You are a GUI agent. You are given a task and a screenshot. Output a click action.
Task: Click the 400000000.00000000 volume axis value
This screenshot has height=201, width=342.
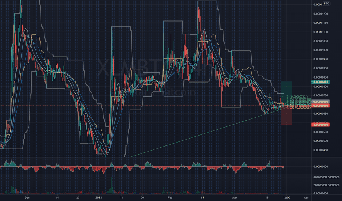click(327, 177)
